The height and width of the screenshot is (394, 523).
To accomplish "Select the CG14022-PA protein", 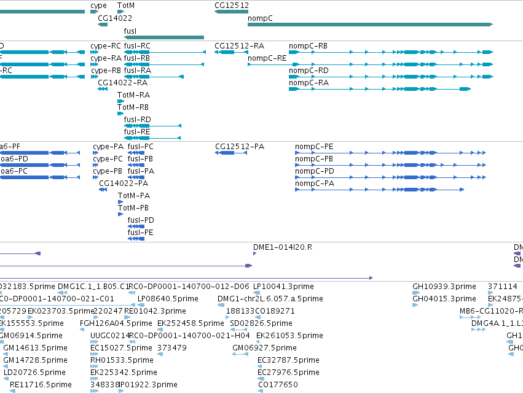I will click(103, 190).
